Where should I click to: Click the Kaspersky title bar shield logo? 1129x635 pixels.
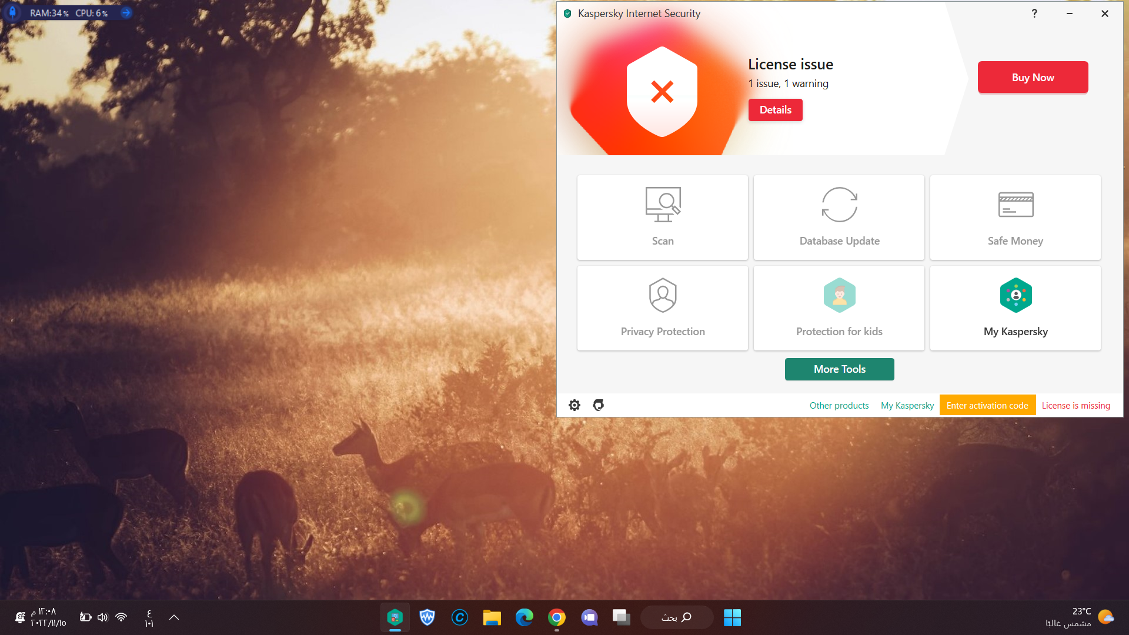point(567,14)
